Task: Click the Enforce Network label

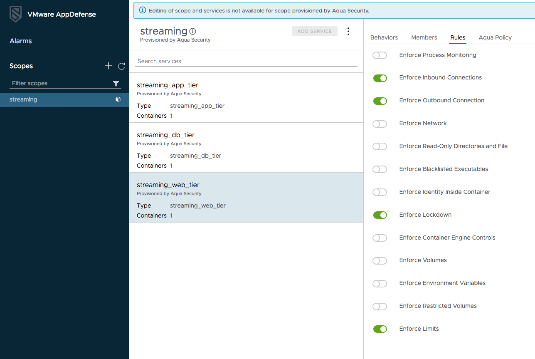Action: [x=423, y=123]
